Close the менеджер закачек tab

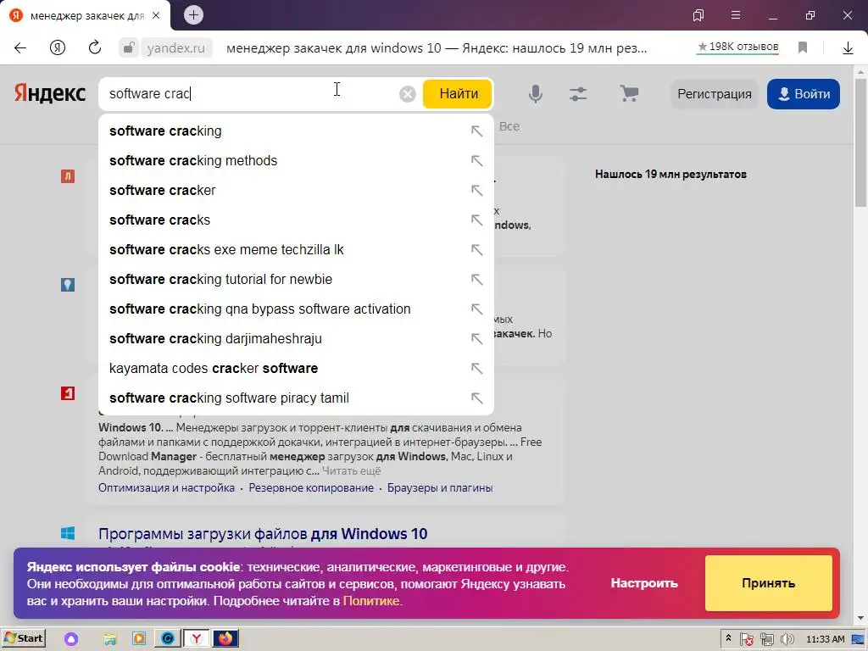click(156, 15)
